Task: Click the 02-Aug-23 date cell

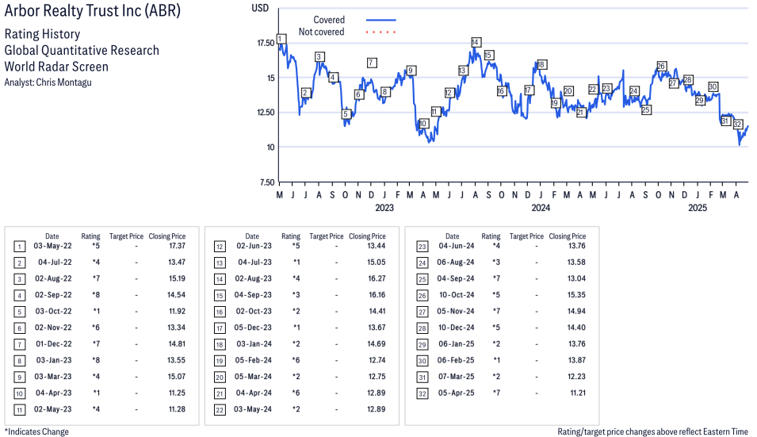Action: [254, 278]
